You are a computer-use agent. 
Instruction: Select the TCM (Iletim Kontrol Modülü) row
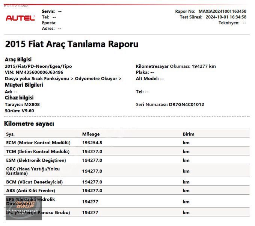(127, 151)
